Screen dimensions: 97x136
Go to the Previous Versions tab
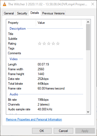tap(53, 13)
